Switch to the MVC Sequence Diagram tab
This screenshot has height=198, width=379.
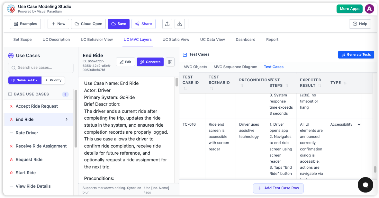coord(235,67)
